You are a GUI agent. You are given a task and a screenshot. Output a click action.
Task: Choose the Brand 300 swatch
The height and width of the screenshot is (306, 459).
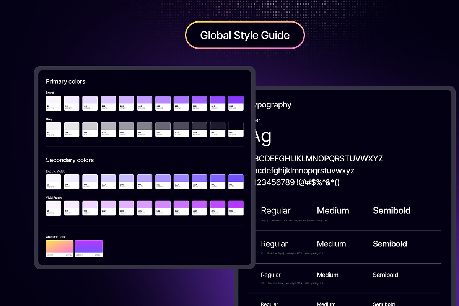[x=127, y=103]
